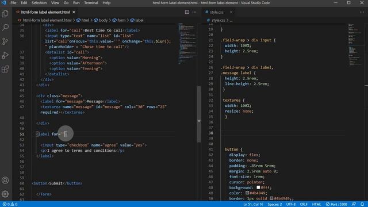This screenshot has width=368, height=207.
Task: Click Port: 5500 live server status
Action: pyautogui.click(x=336, y=204)
